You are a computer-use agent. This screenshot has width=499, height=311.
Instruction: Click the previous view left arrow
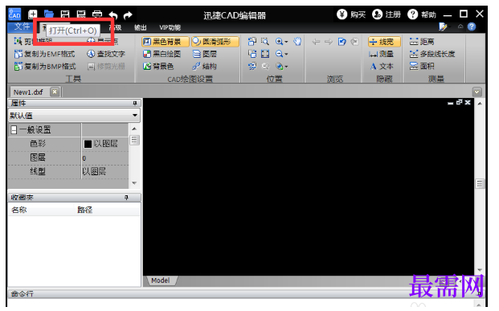coord(316,42)
